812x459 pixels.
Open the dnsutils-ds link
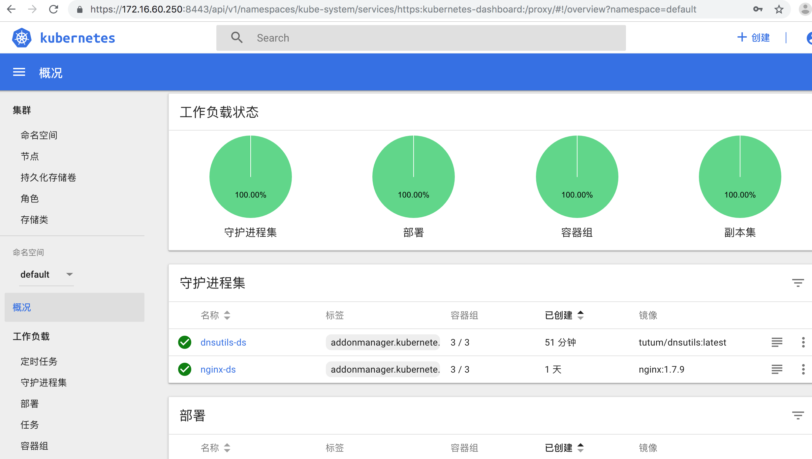point(223,342)
